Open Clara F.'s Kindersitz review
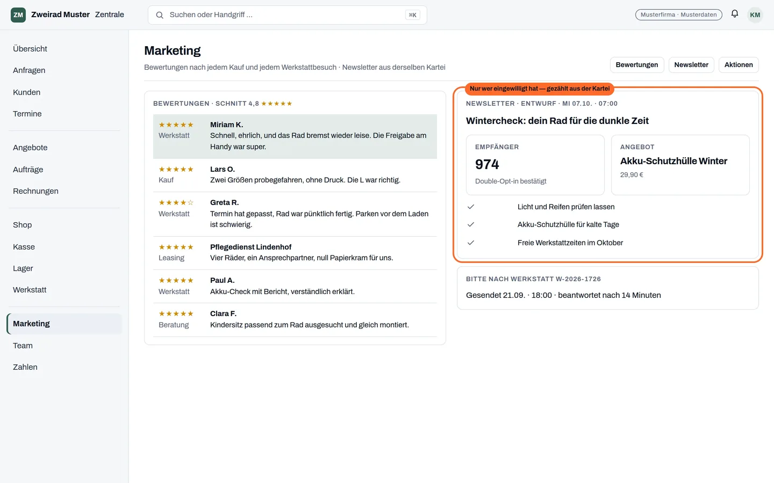 (x=295, y=320)
